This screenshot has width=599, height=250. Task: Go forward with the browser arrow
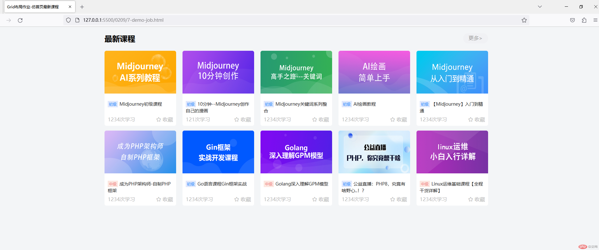(x=9, y=20)
